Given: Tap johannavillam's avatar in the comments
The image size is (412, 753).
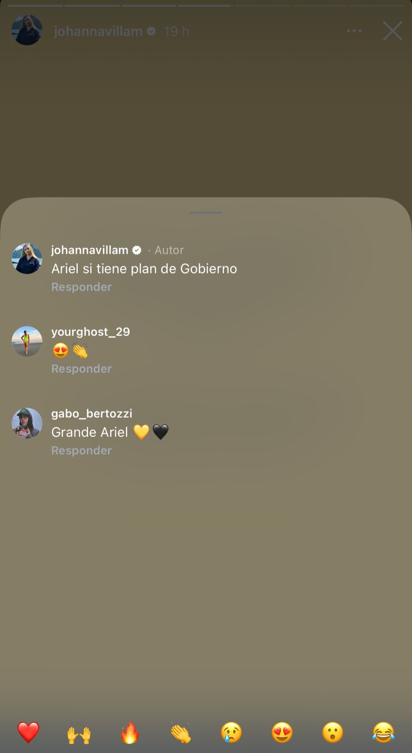Looking at the screenshot, I should click(x=27, y=258).
